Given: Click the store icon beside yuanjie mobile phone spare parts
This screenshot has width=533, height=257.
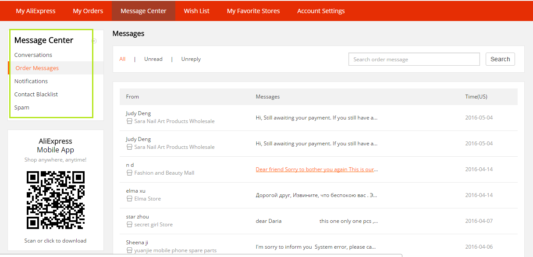Looking at the screenshot, I should pos(129,250).
